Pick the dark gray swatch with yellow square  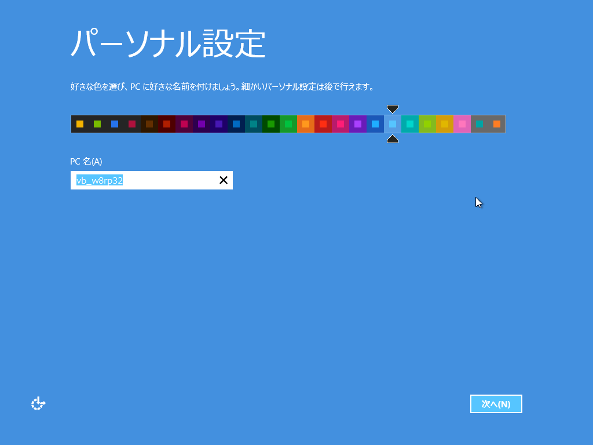[80, 124]
